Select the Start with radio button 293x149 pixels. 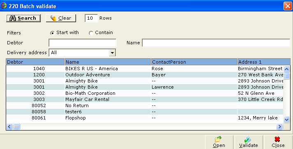pos(53,33)
